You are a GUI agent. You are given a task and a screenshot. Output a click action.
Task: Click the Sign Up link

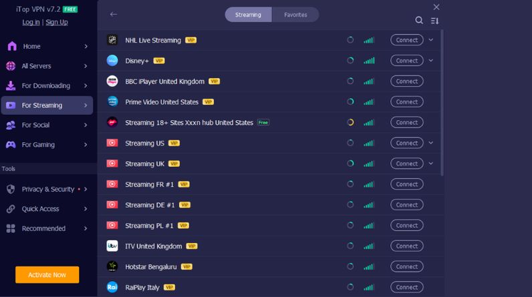pos(57,22)
